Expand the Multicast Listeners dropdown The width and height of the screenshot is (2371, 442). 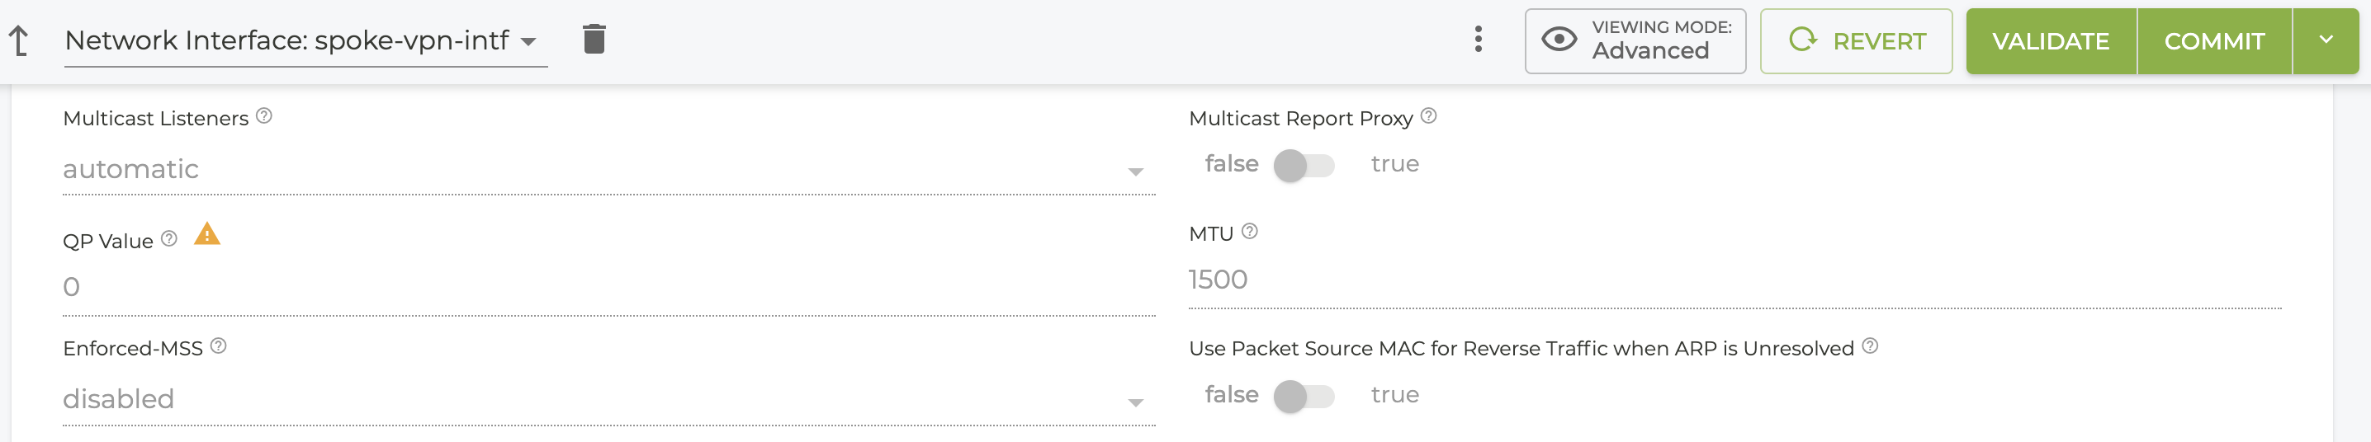pyautogui.click(x=608, y=170)
